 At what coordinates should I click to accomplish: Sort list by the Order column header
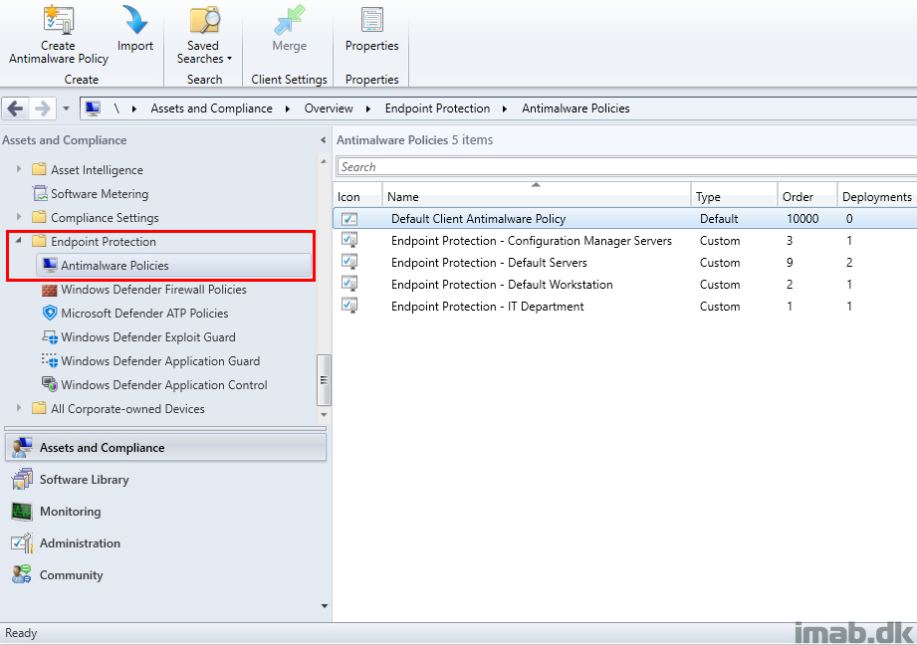(x=807, y=197)
